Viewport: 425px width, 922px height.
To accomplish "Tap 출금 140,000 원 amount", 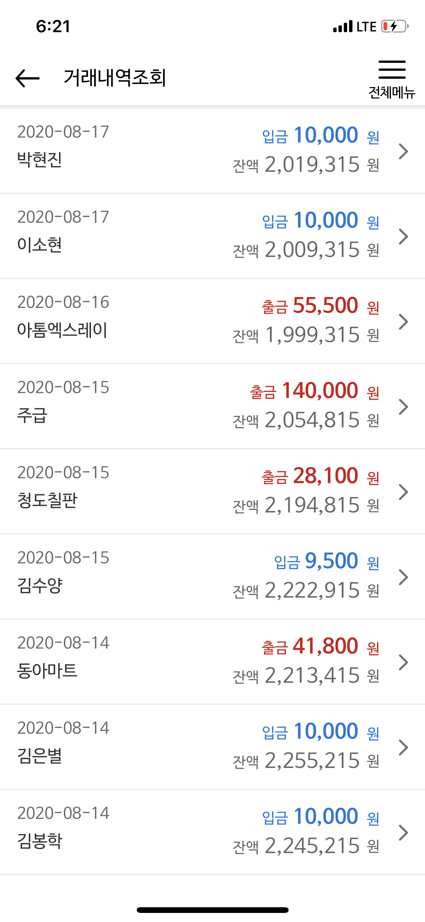I will click(314, 391).
